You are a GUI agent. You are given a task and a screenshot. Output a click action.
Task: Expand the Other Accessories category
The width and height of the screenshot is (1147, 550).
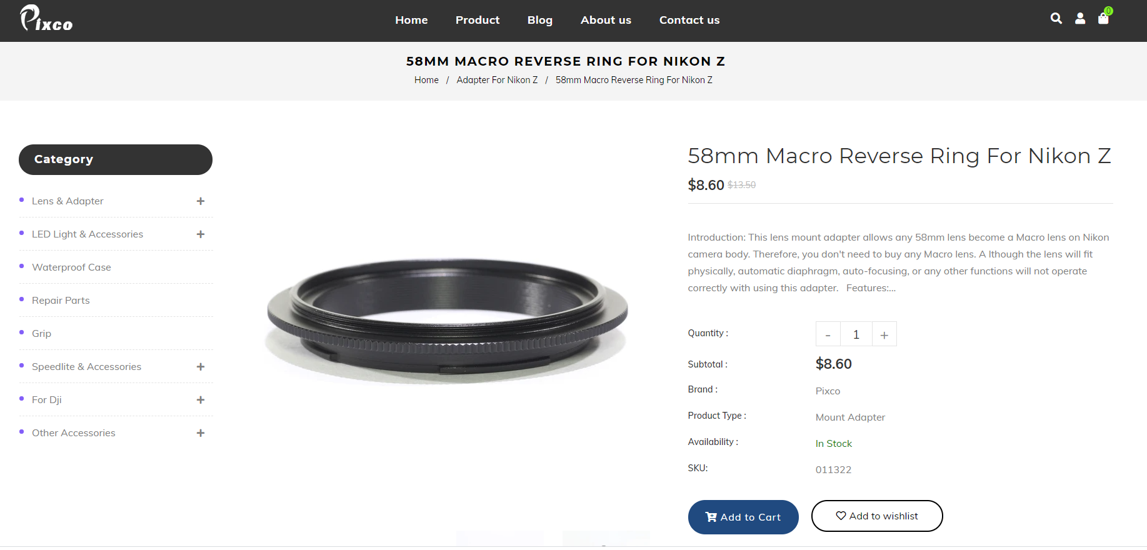point(201,433)
